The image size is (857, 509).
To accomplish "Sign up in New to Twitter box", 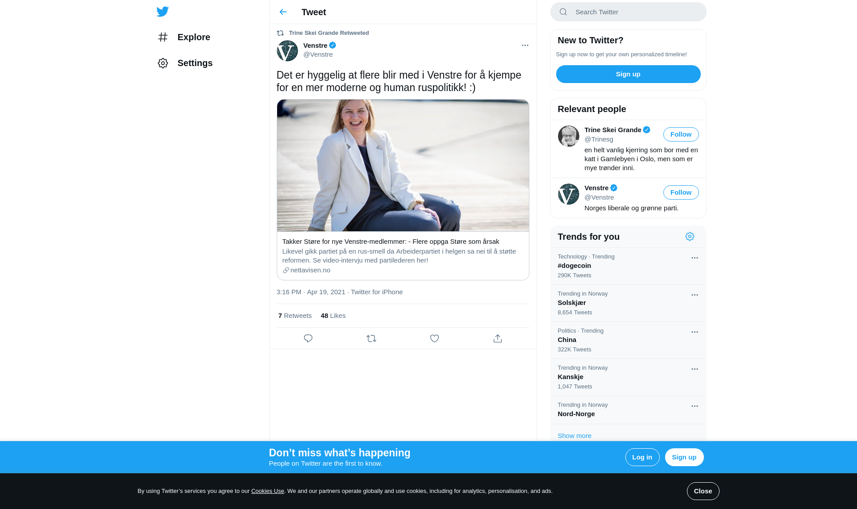I will pyautogui.click(x=628, y=74).
